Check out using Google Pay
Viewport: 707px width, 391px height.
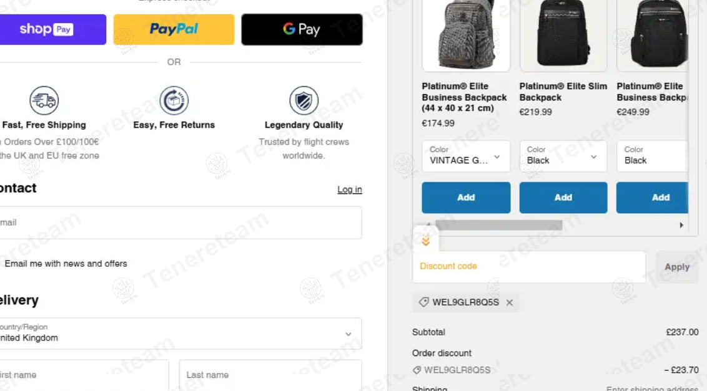click(302, 29)
